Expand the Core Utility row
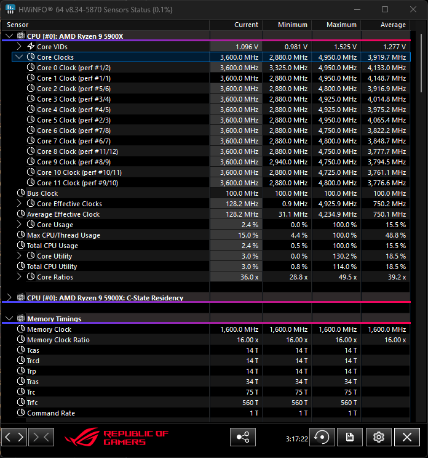The width and height of the screenshot is (428, 458). coord(19,256)
